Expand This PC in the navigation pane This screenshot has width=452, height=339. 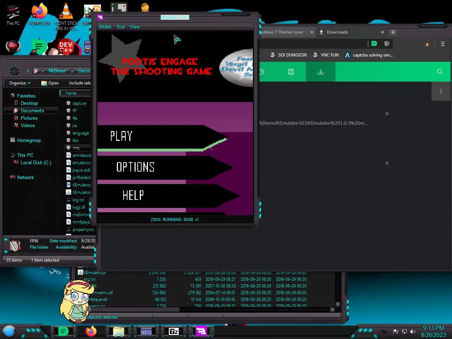click(x=25, y=155)
